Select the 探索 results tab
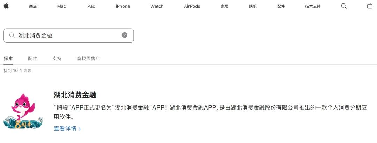 point(8,58)
